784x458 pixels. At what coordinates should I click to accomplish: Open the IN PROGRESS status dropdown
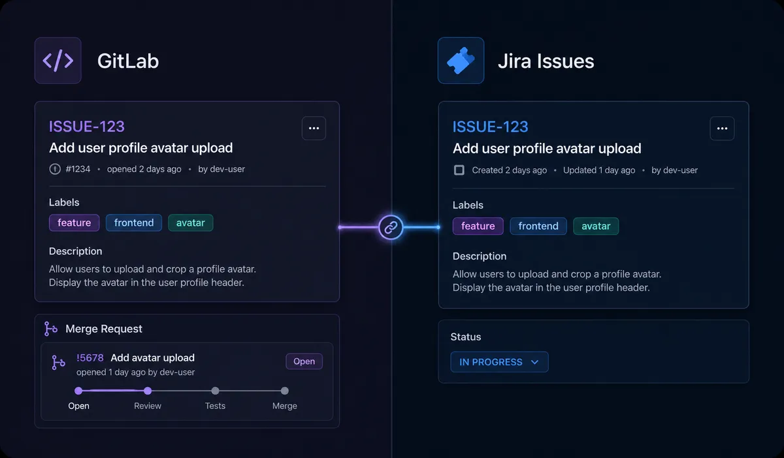[x=499, y=362]
